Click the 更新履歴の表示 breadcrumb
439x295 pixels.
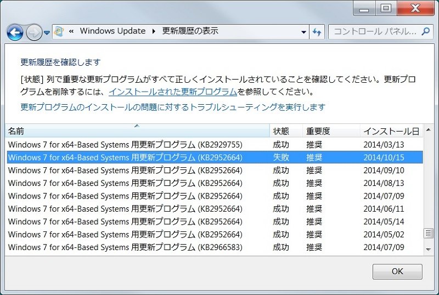(190, 31)
